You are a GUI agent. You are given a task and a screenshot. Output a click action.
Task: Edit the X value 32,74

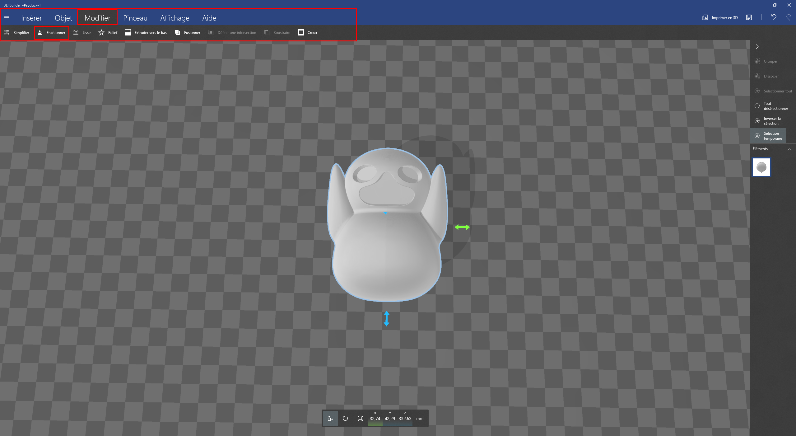point(375,418)
